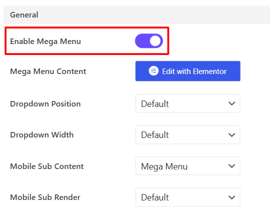Toggle the Enable Mega Menu switch
The image size is (270, 215).
149,41
